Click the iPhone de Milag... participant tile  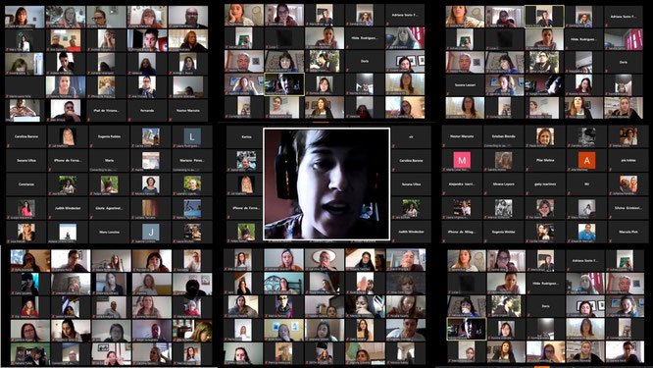[462, 232]
